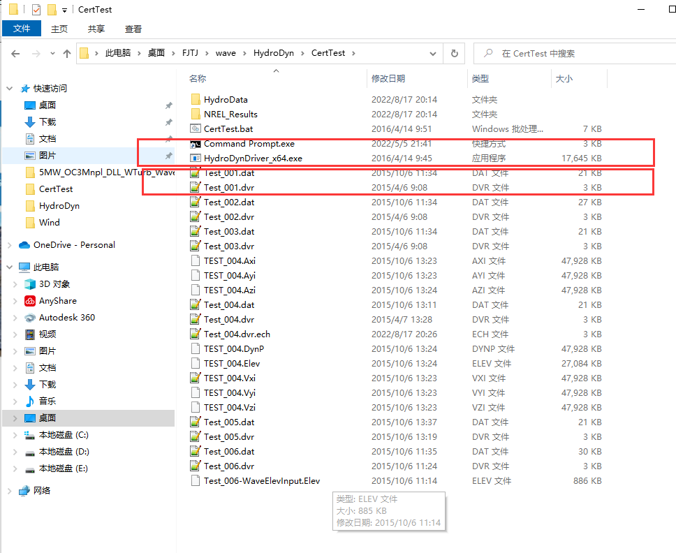Sort by 类型 column header

coord(480,78)
